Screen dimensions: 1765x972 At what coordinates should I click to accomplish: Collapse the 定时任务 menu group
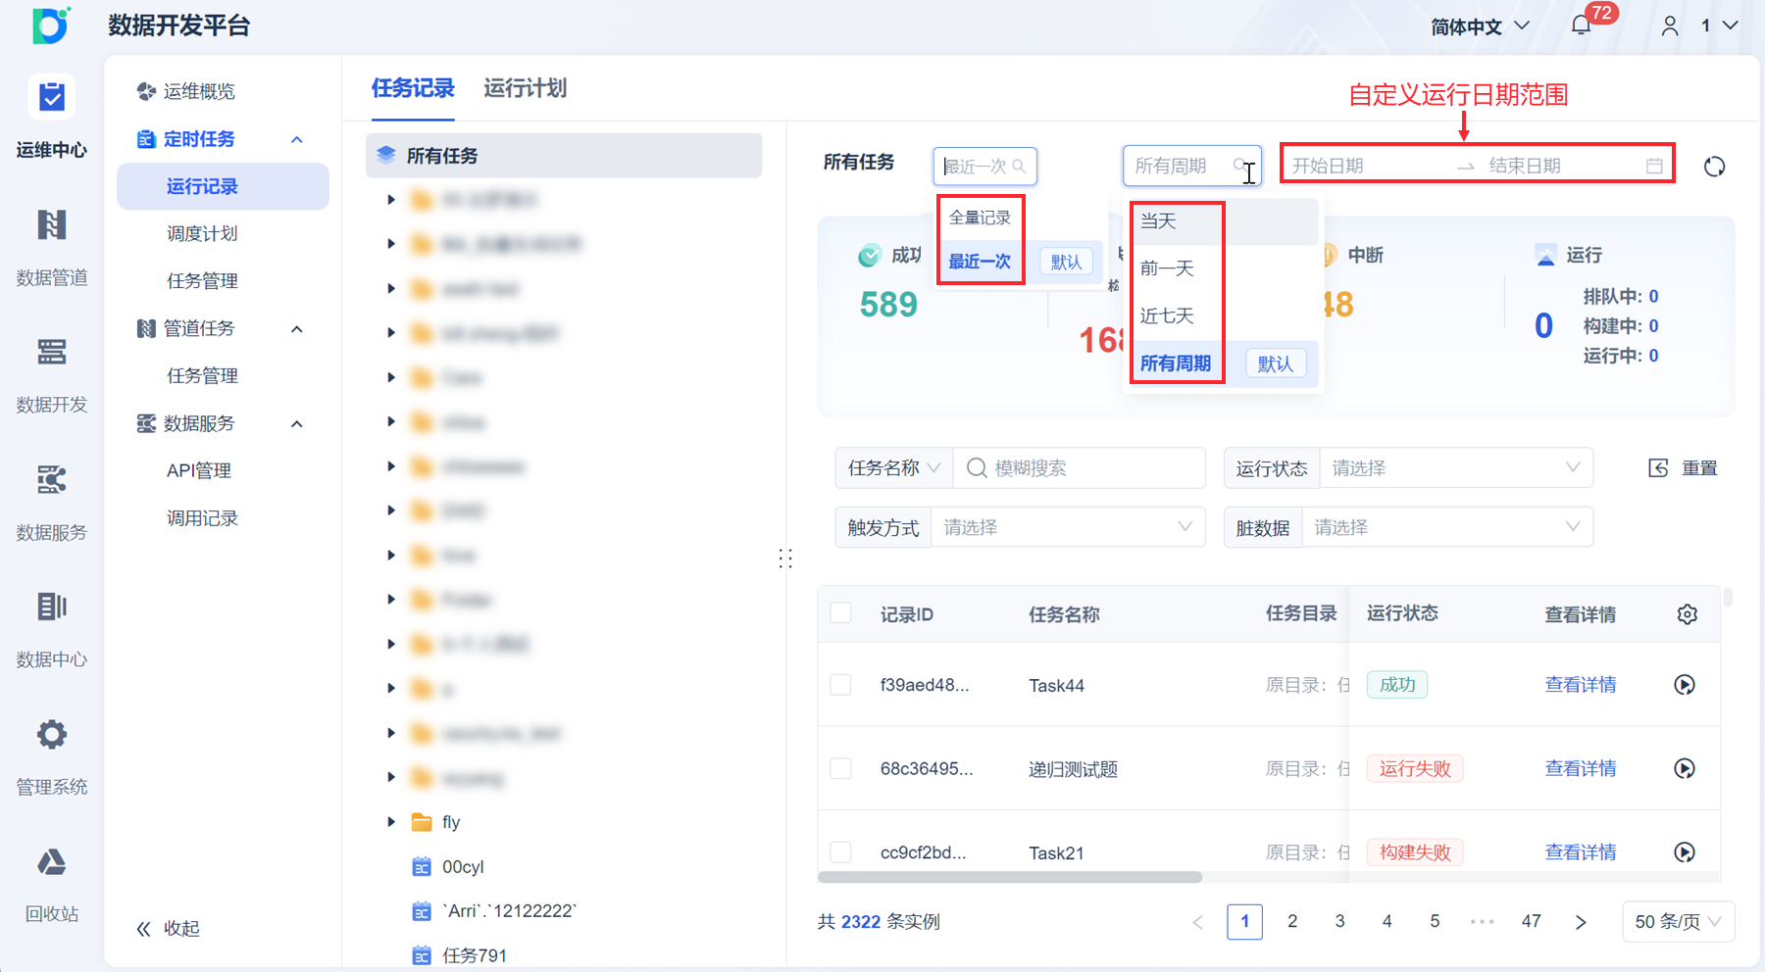pyautogui.click(x=297, y=139)
